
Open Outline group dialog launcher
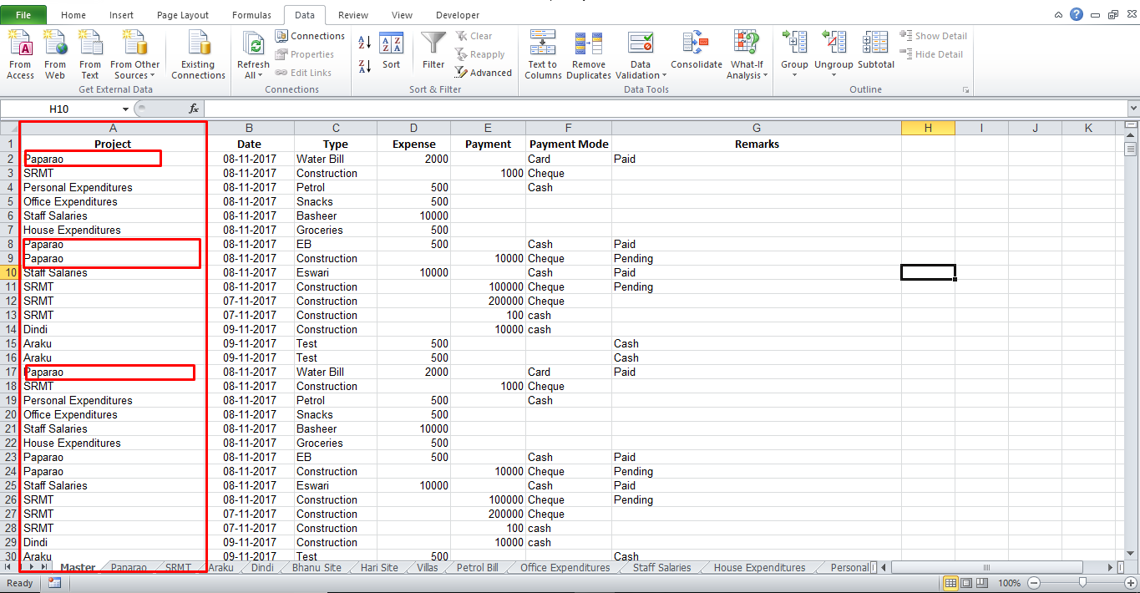point(966,89)
